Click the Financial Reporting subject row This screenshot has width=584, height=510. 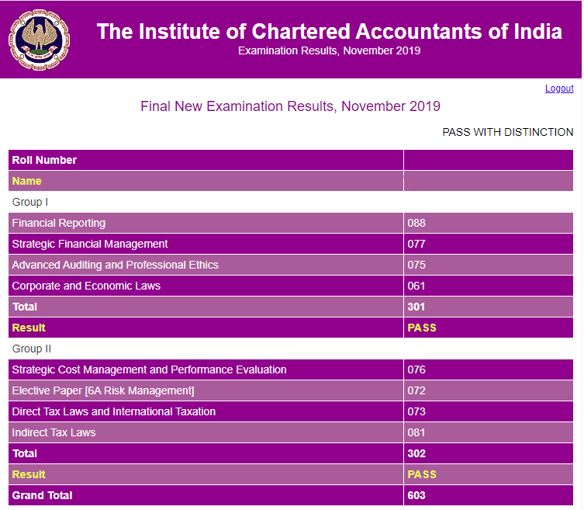[59, 223]
